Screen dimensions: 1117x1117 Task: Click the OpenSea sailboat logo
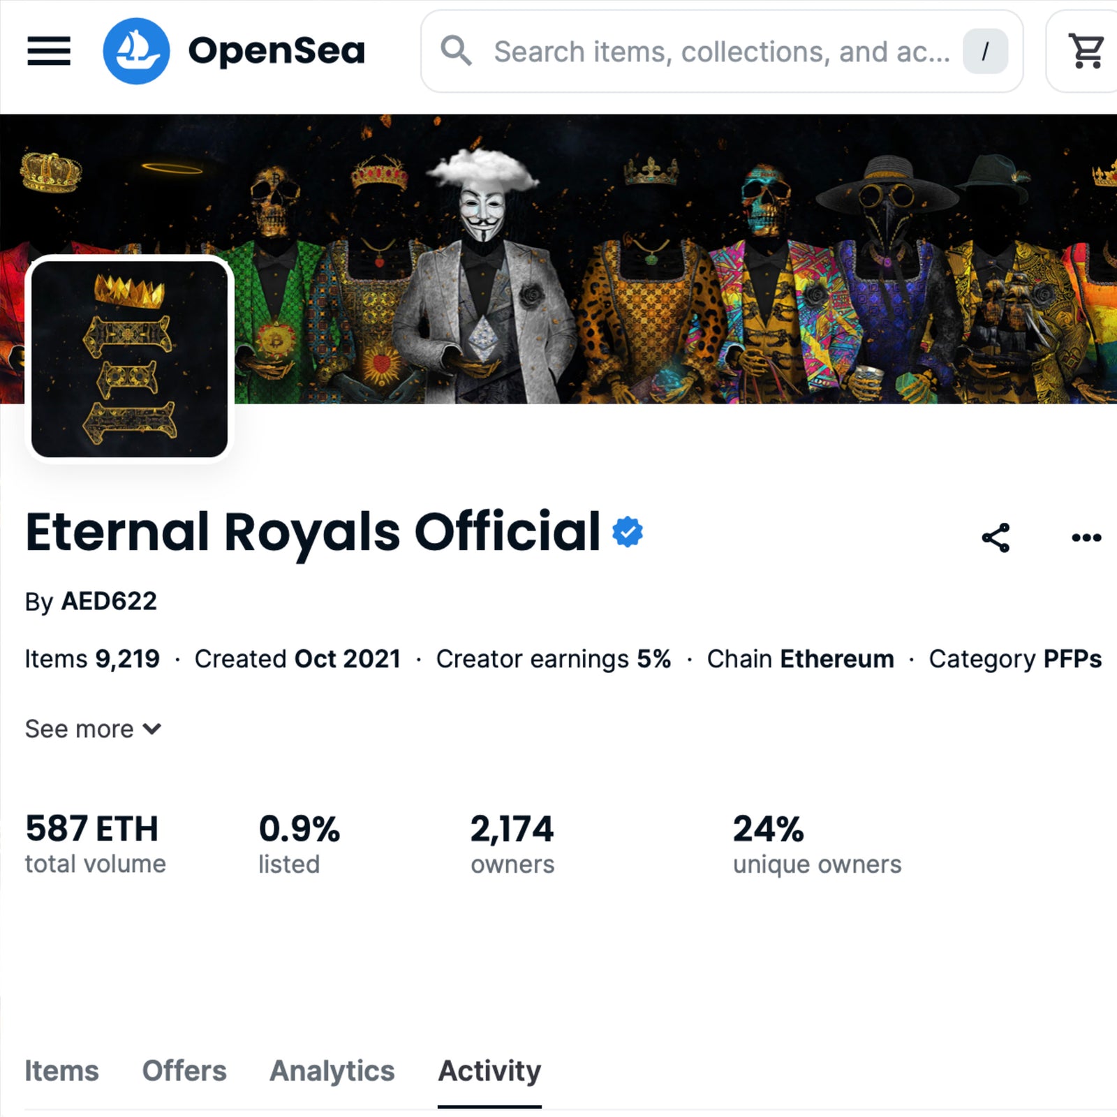point(136,51)
